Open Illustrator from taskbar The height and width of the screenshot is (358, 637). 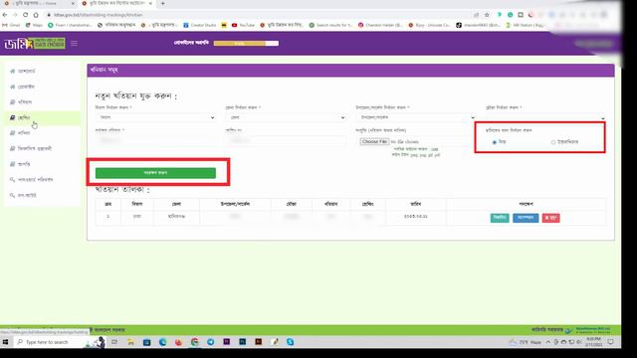point(259,342)
